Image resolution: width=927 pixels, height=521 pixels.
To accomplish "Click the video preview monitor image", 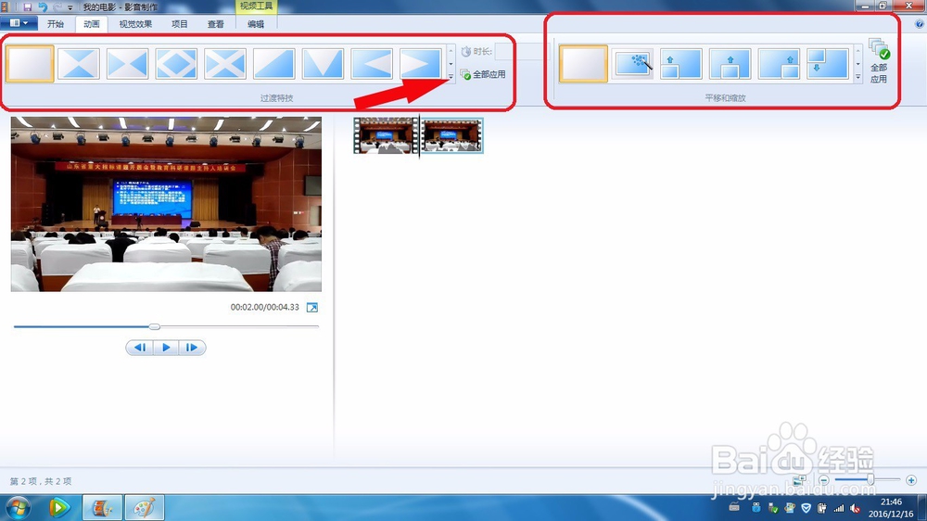I will point(166,204).
